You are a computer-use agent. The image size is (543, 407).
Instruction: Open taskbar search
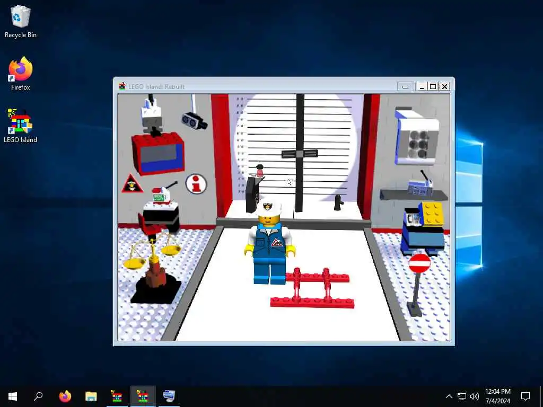[x=38, y=396]
